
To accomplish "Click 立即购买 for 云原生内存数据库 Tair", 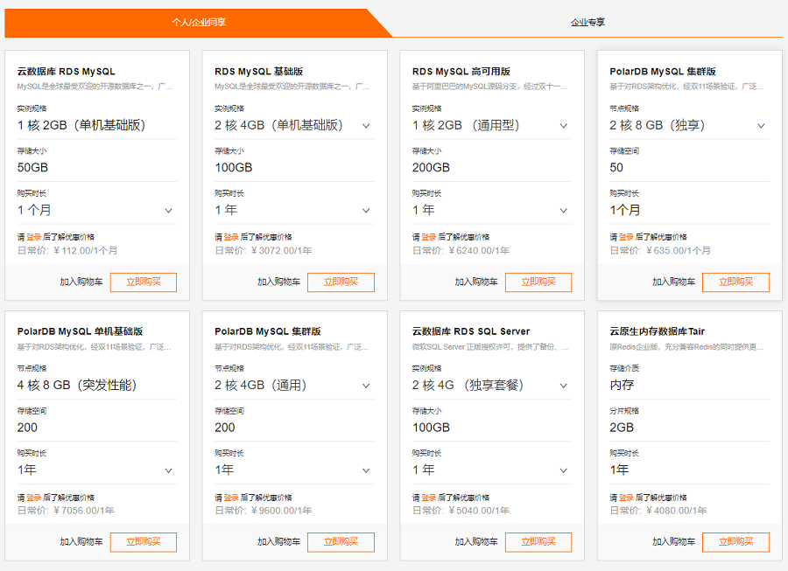I will pos(735,542).
